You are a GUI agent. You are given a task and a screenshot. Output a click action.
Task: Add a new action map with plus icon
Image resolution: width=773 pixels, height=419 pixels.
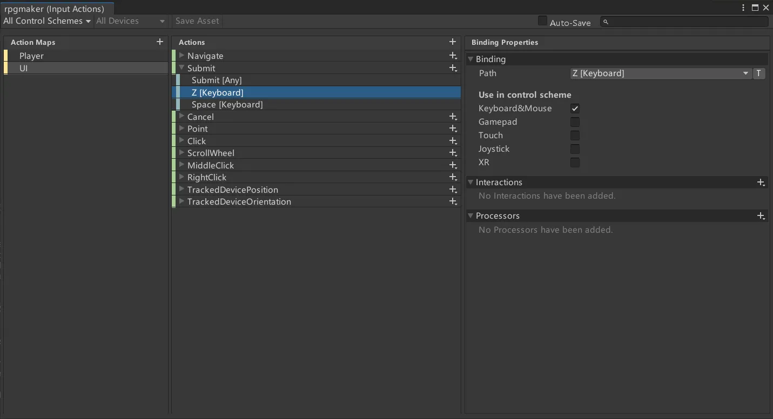(x=159, y=42)
